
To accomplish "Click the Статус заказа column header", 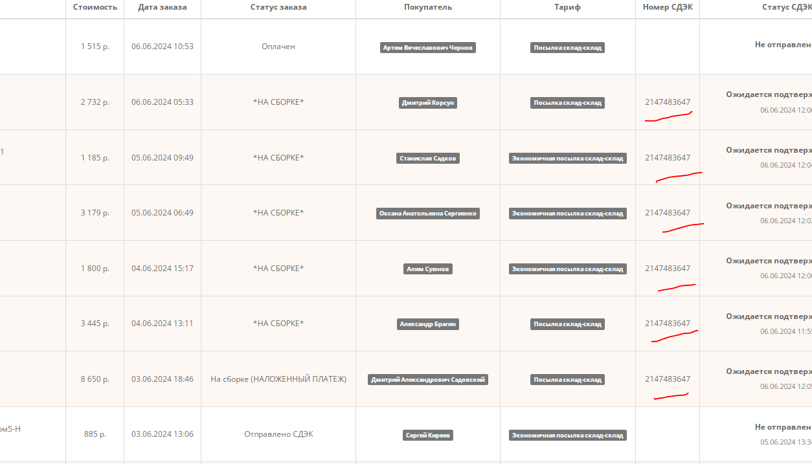I will 278,7.
